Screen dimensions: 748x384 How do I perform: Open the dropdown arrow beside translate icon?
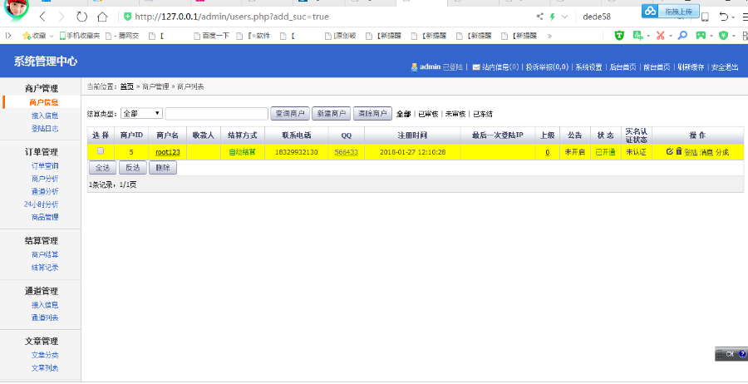647,36
